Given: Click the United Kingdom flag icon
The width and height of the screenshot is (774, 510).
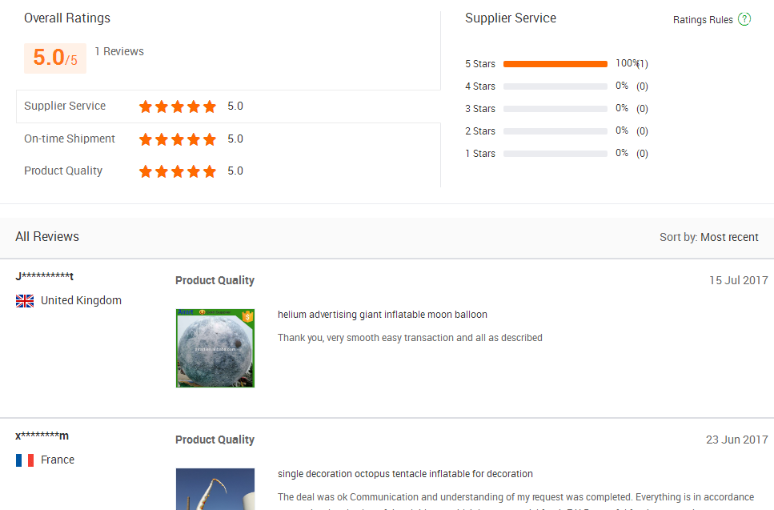Looking at the screenshot, I should click(x=25, y=301).
